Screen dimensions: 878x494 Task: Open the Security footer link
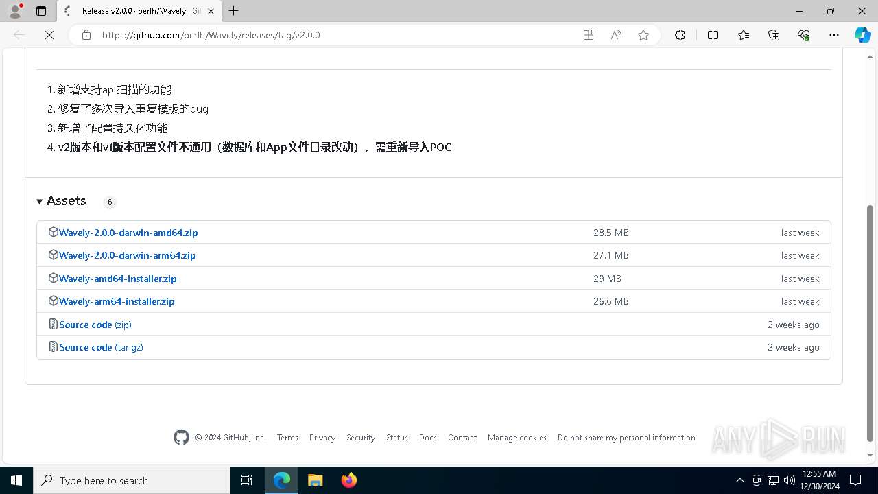point(361,438)
